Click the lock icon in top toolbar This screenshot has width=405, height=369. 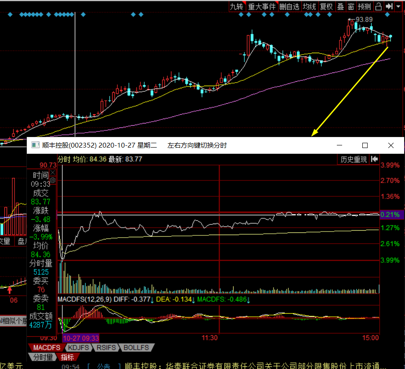pyautogui.click(x=379, y=6)
